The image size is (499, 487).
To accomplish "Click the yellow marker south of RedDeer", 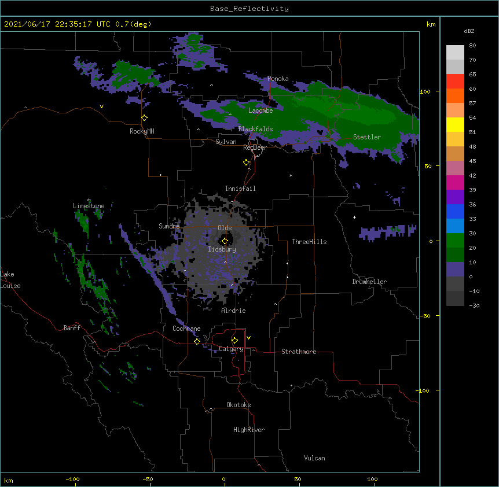I will 246,163.
